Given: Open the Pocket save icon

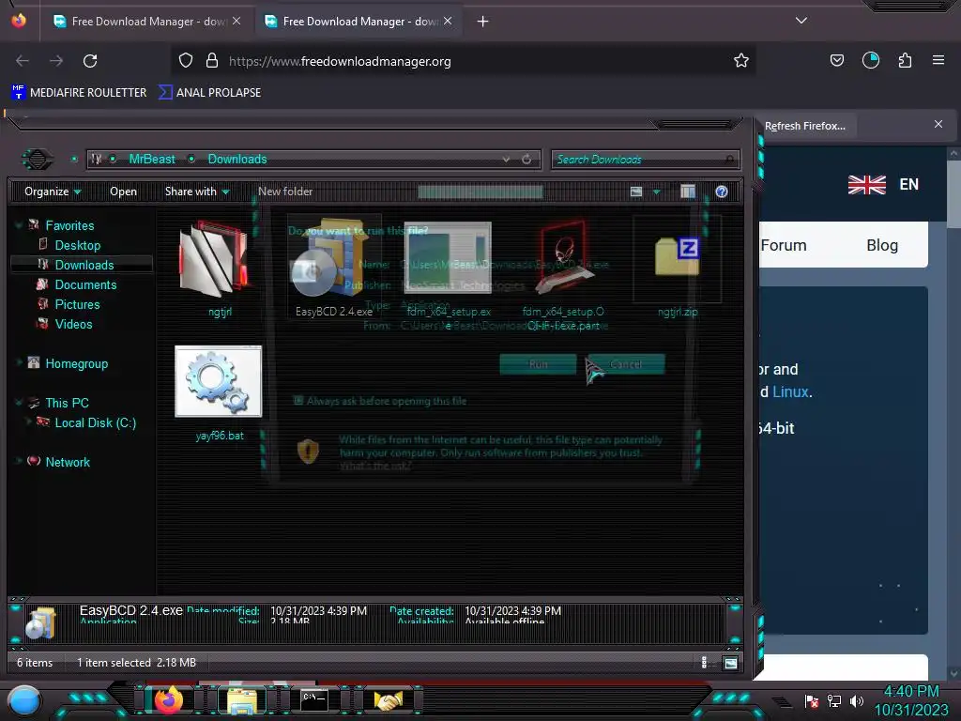Looking at the screenshot, I should [x=836, y=60].
